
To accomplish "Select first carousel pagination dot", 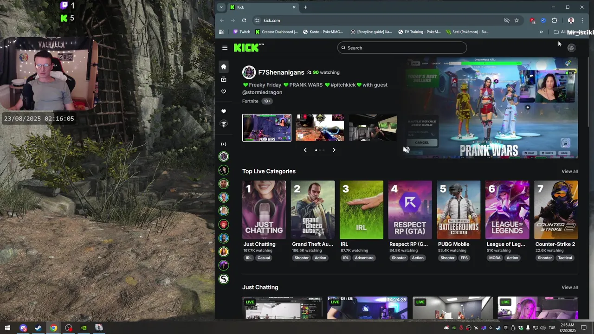I will [x=316, y=150].
